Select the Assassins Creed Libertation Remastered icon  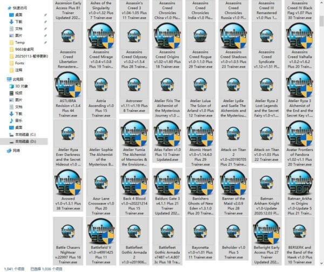[x=68, y=36]
